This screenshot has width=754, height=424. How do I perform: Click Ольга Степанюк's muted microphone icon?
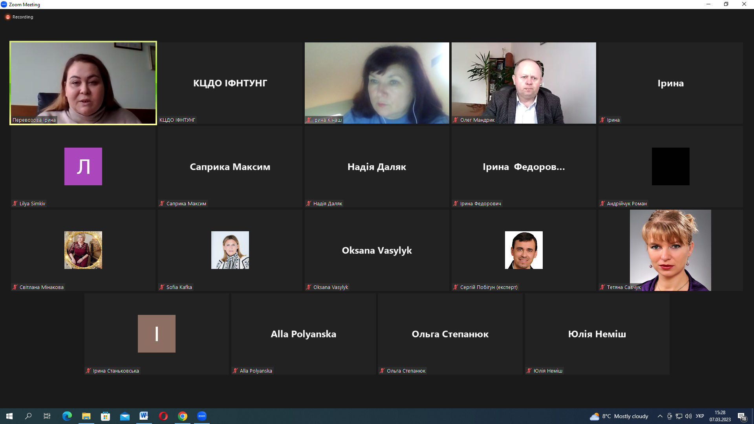point(382,371)
